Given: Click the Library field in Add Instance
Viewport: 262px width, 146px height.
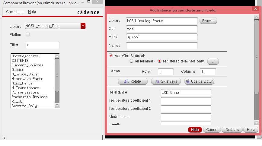Looking at the screenshot, I should point(162,21).
